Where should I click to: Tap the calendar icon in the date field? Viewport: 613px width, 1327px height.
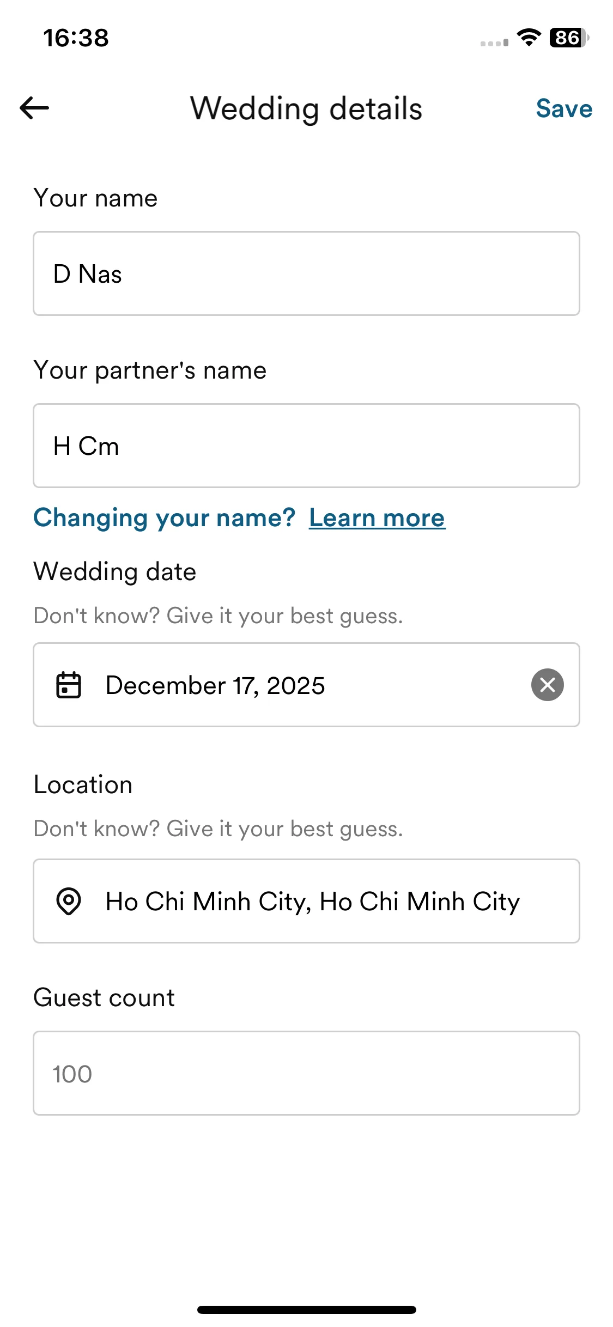69,685
